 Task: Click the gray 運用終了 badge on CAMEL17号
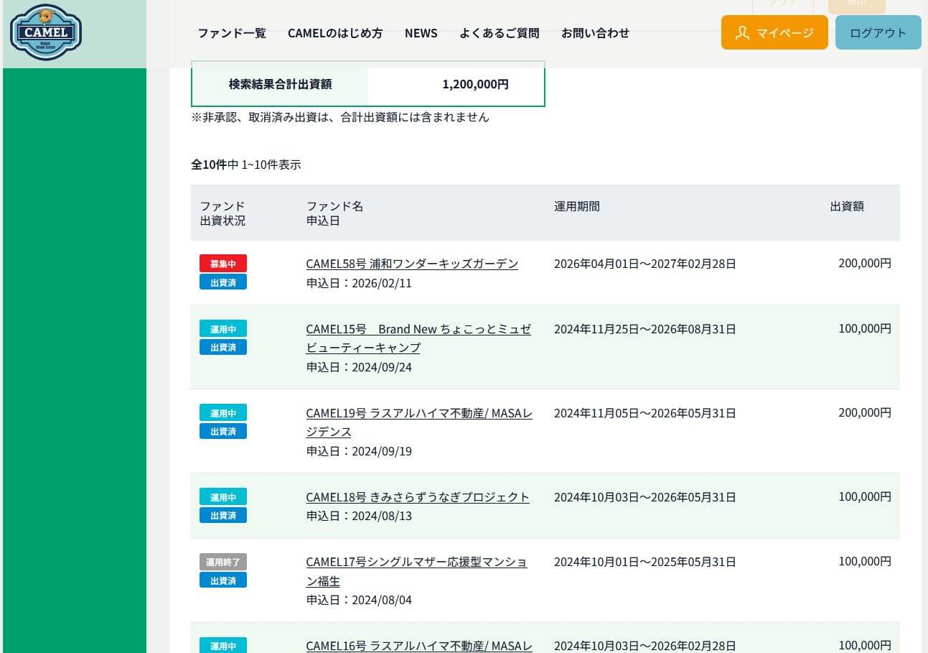coord(222,561)
